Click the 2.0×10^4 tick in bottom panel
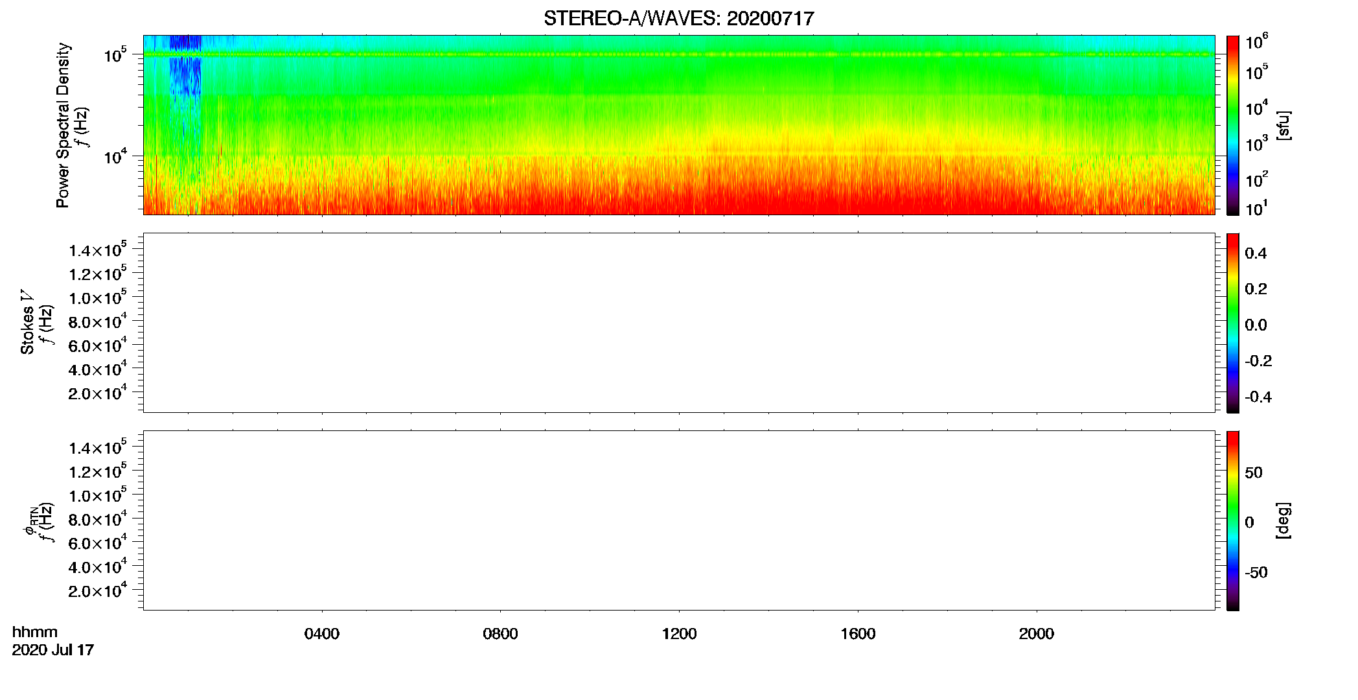1358x700 pixels. [x=98, y=590]
